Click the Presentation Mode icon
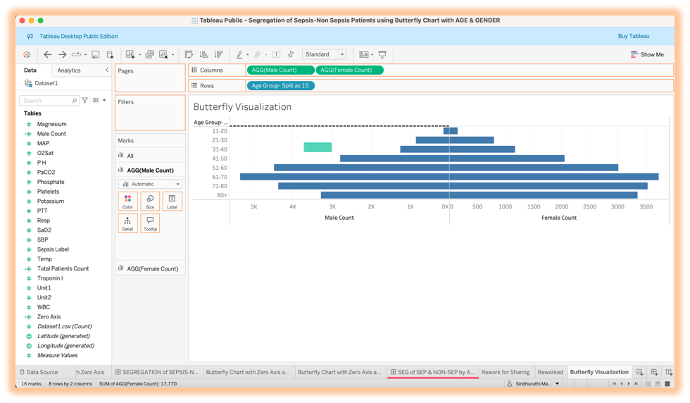 pos(382,55)
